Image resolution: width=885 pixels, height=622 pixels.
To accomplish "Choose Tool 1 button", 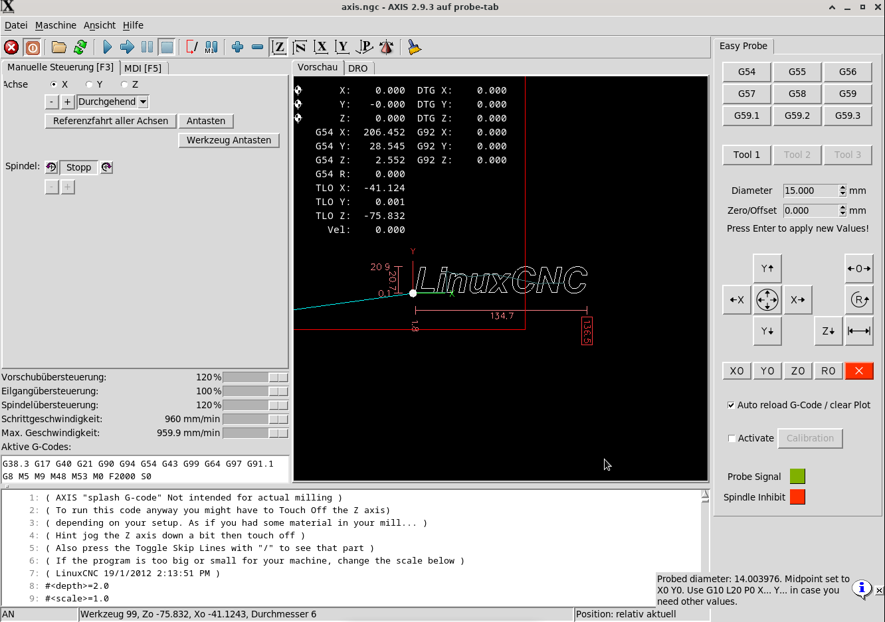I will [x=747, y=155].
